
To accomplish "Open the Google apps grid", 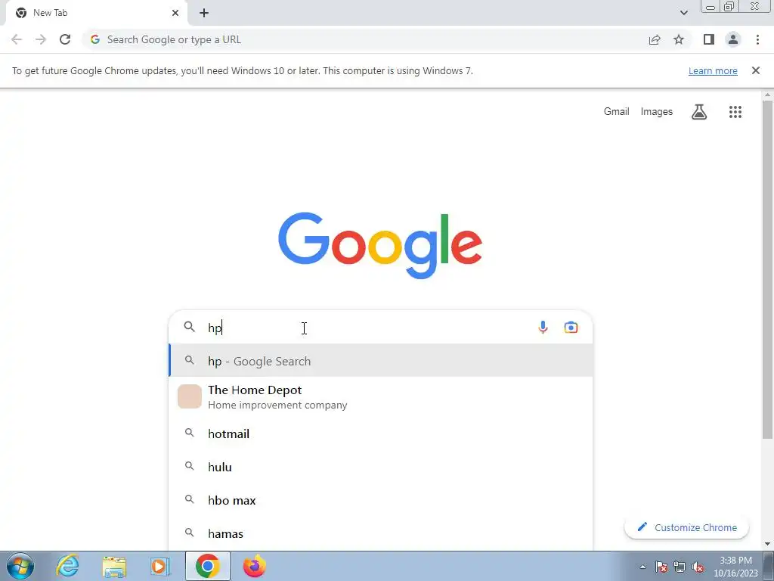I will click(x=735, y=112).
